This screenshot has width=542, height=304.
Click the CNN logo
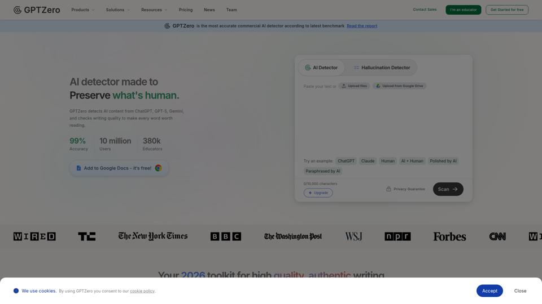coord(497,236)
